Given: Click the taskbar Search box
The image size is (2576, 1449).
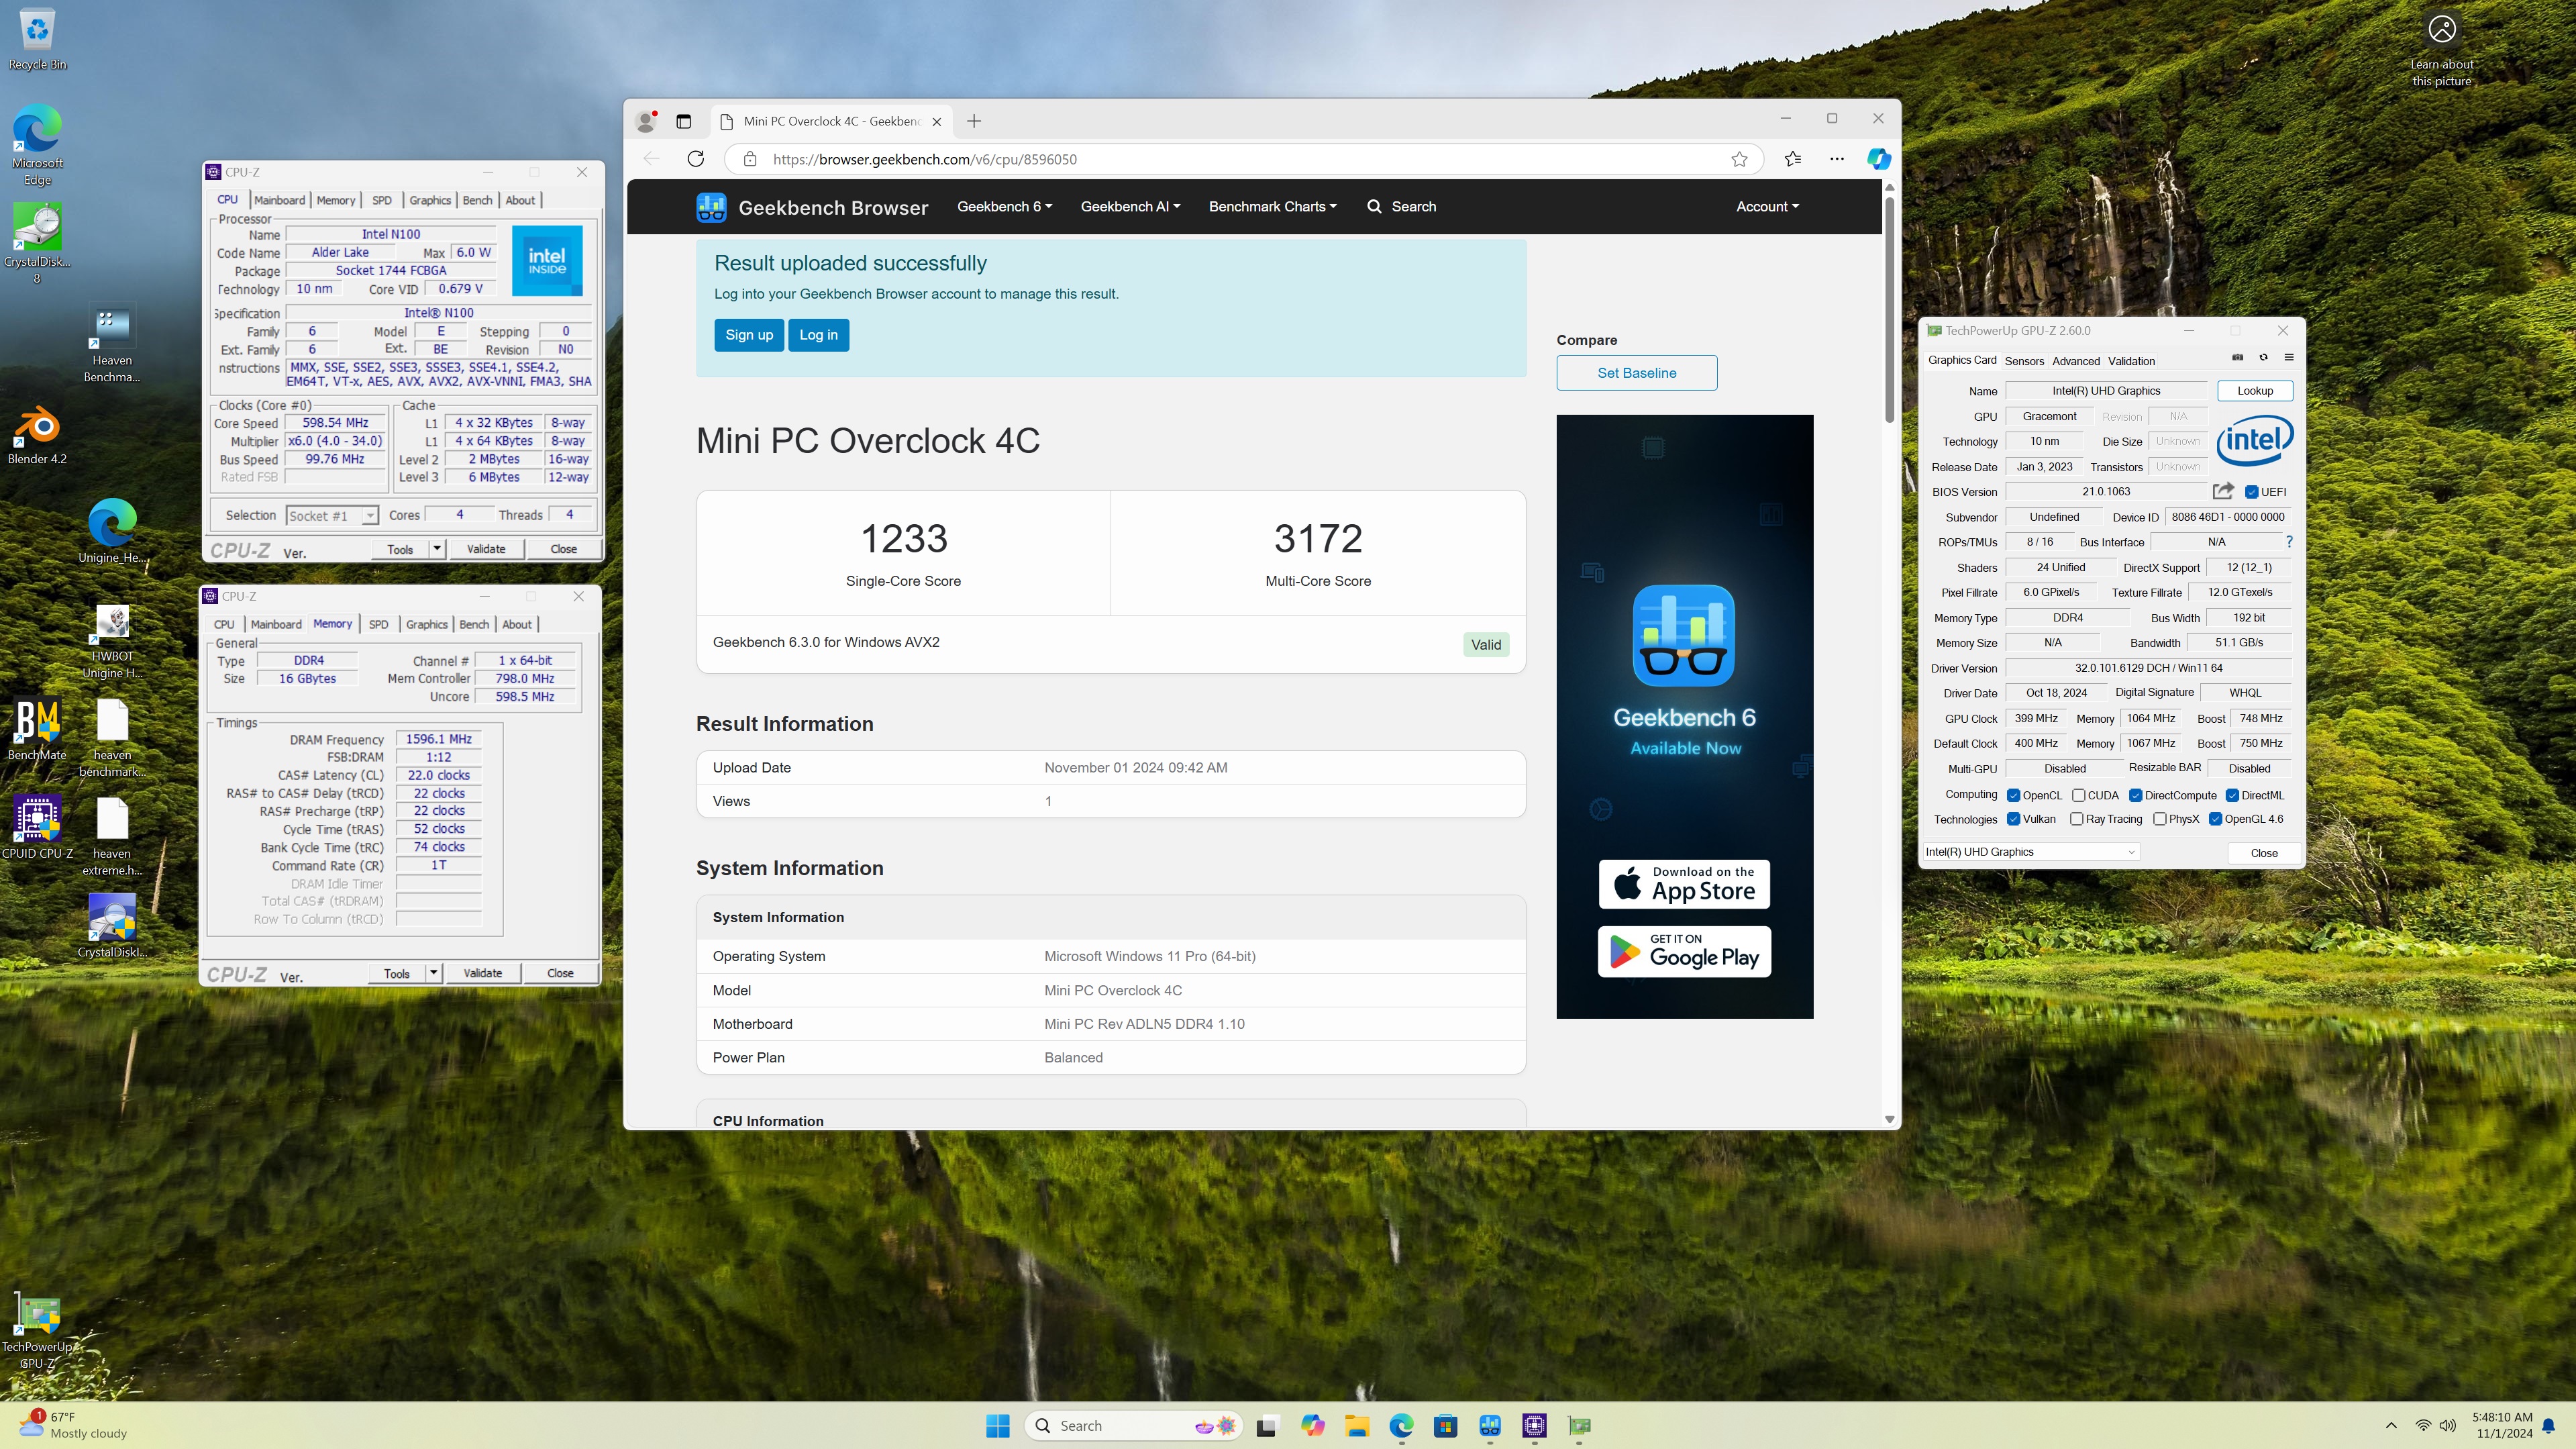Looking at the screenshot, I should [x=1134, y=1425].
